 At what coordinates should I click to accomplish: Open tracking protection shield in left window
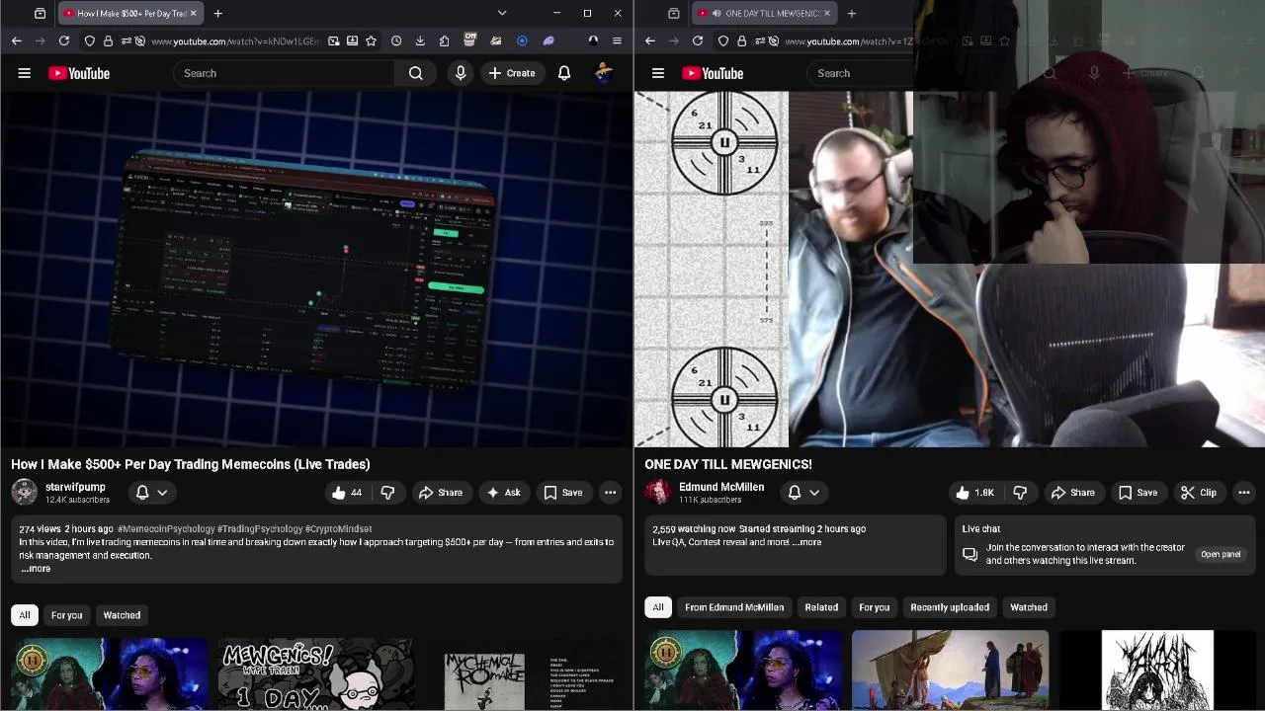click(x=90, y=40)
